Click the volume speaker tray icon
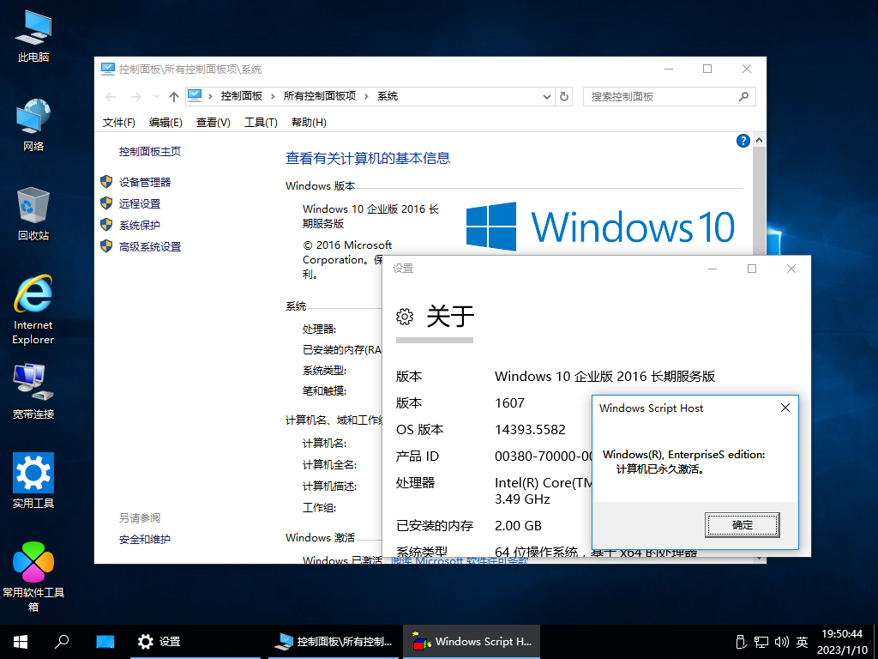The width and height of the screenshot is (878, 659). 782,642
